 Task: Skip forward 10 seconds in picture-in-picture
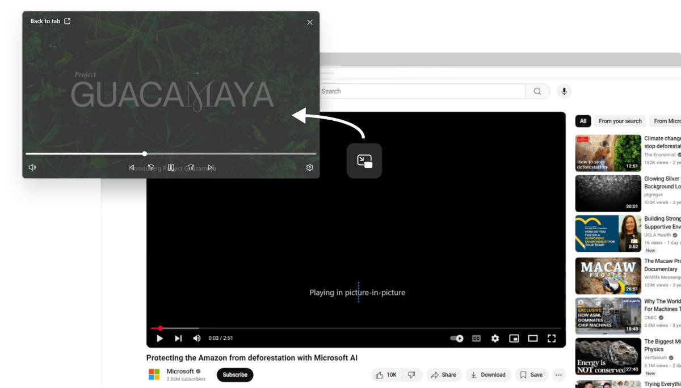click(191, 167)
